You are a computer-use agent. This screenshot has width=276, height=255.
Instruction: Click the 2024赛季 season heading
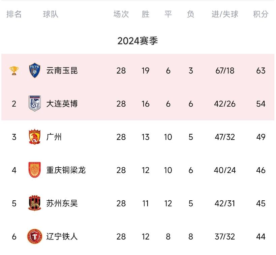tap(137, 41)
